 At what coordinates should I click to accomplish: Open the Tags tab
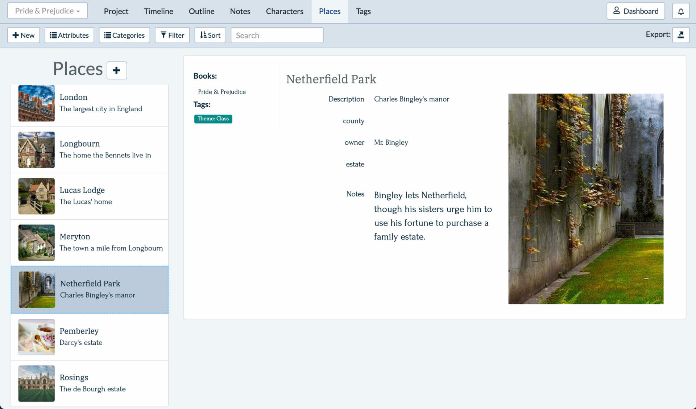click(x=363, y=11)
